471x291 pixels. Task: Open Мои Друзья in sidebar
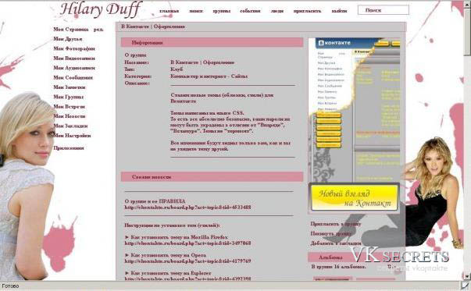[x=68, y=39]
